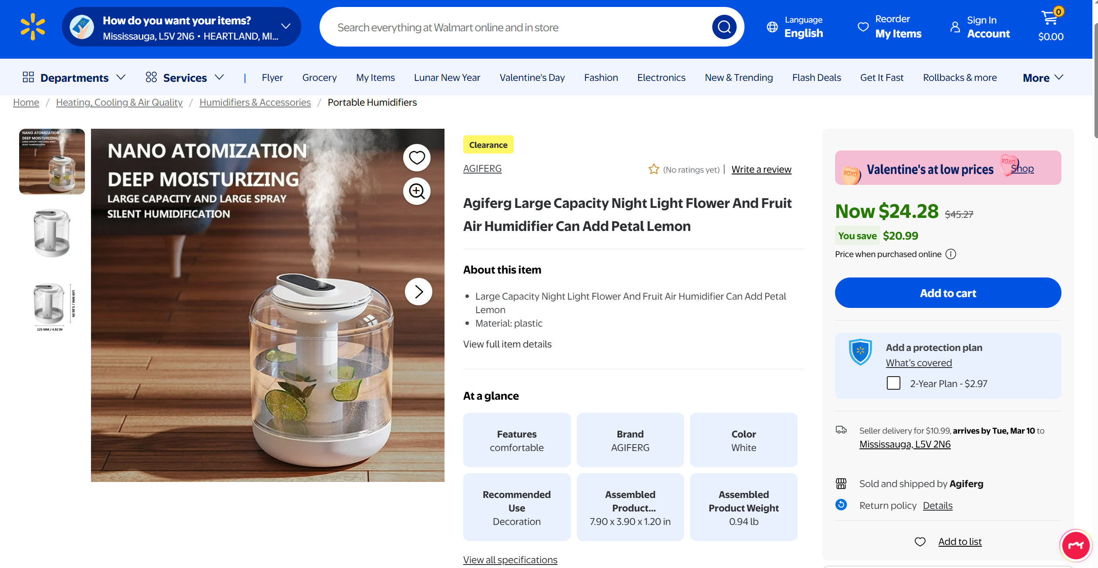Show next product image with arrow
This screenshot has height=568, width=1098.
[x=418, y=291]
